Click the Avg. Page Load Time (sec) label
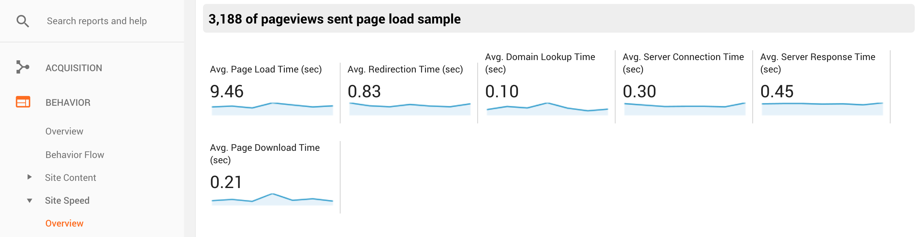Screen dimensions: 920x237 [266, 70]
